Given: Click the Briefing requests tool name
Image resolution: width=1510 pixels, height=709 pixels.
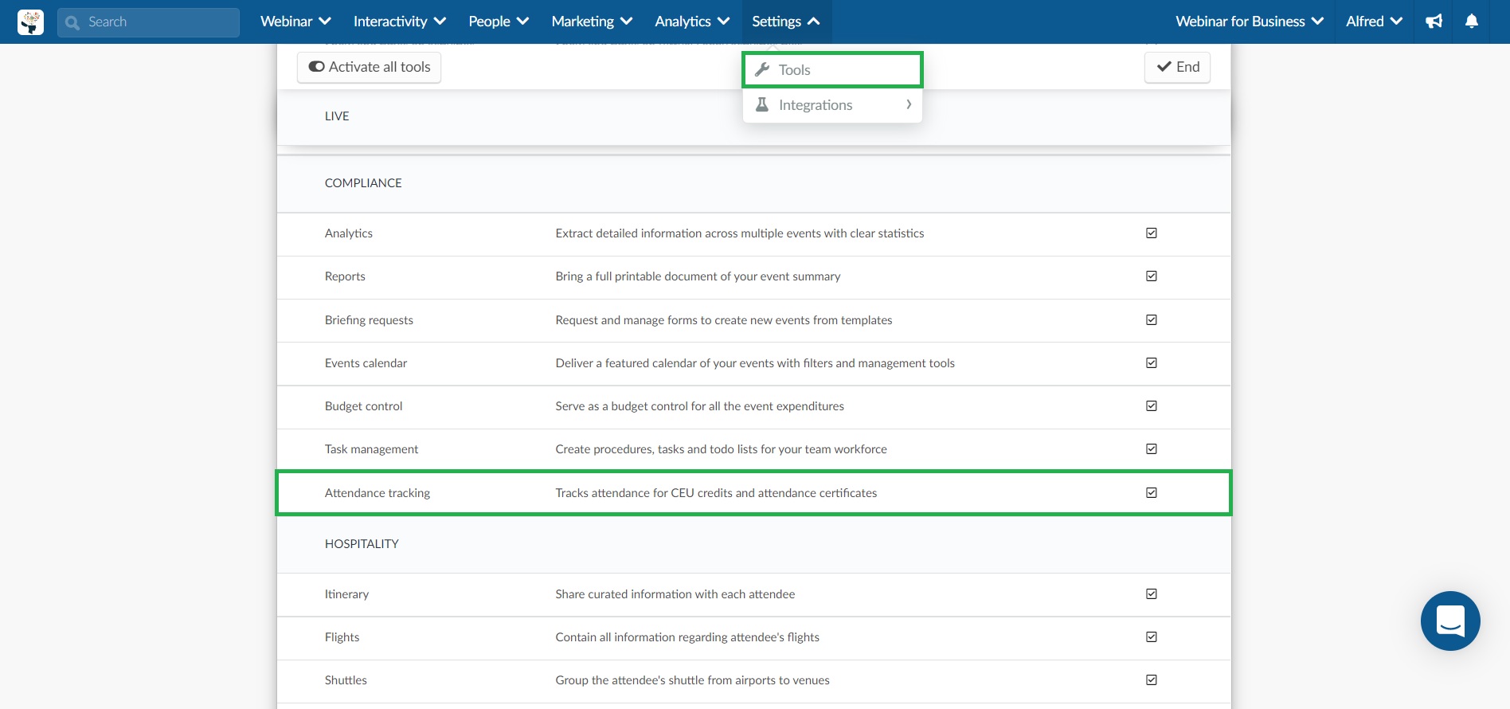Looking at the screenshot, I should click(x=369, y=320).
